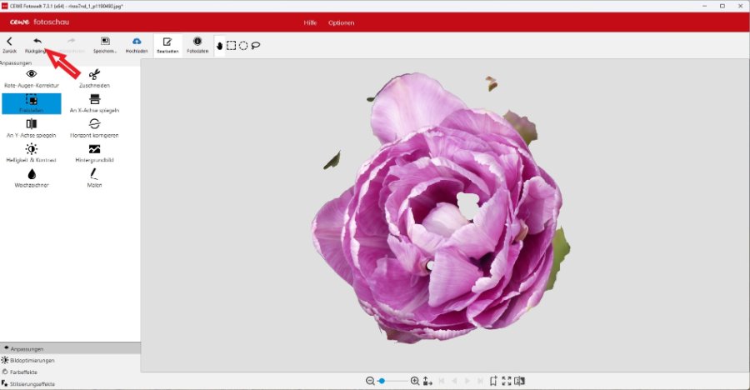Activate the elliptical selection tool

coord(243,45)
